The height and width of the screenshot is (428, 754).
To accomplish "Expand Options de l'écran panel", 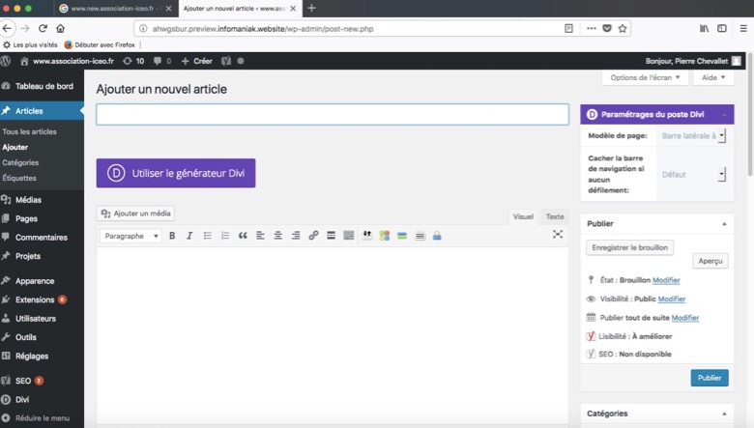I will [645, 77].
